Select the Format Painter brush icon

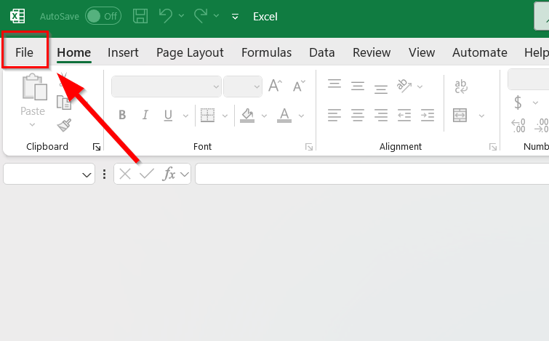tap(64, 126)
